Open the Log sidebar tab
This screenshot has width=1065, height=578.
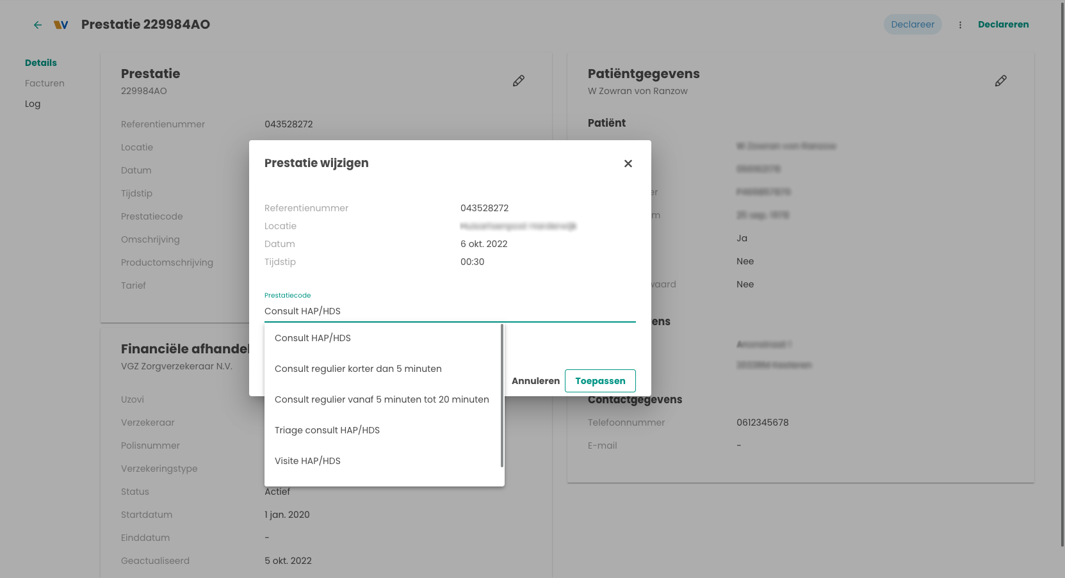33,104
